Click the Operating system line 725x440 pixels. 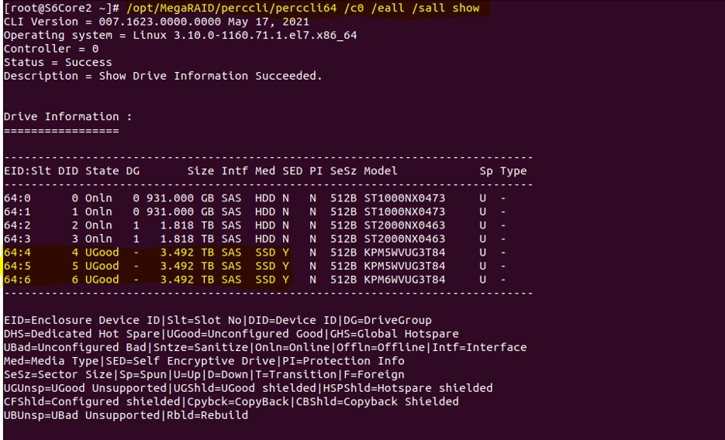click(x=180, y=36)
